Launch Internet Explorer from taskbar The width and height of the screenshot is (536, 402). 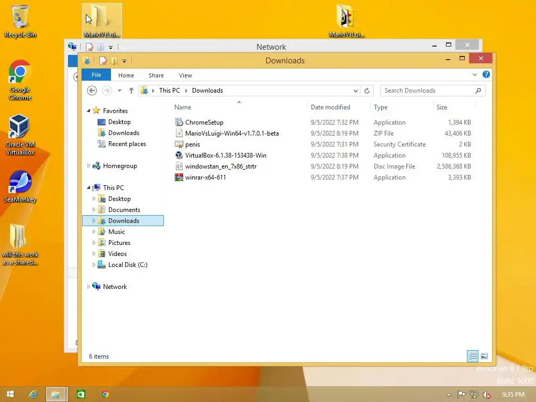(33, 394)
